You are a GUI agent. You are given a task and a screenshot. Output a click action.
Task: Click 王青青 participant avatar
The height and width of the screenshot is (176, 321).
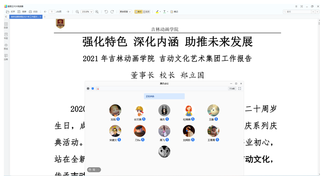[213, 131]
